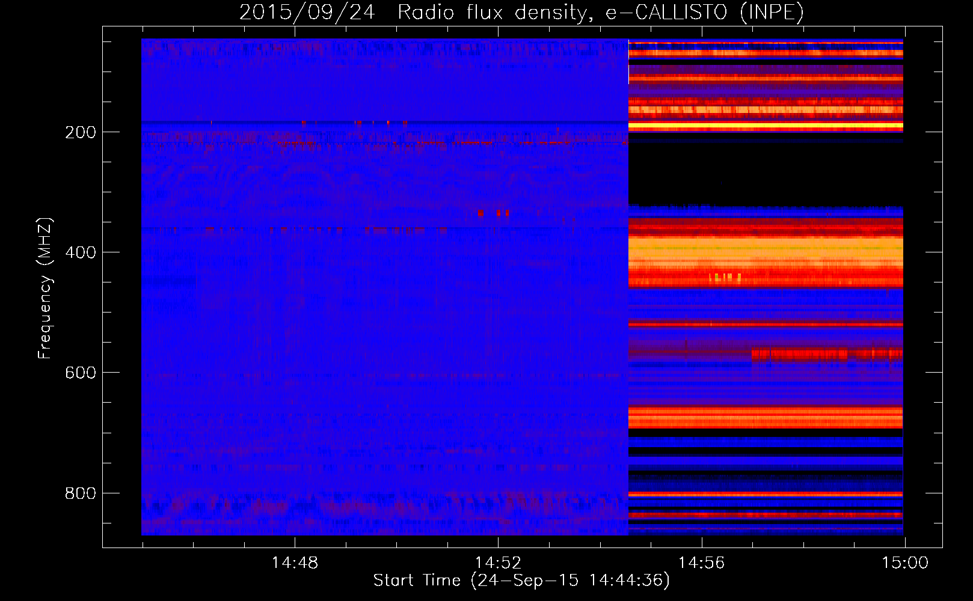The width and height of the screenshot is (973, 601).
Task: Click the 800 frequency tick label
Action: (x=80, y=493)
